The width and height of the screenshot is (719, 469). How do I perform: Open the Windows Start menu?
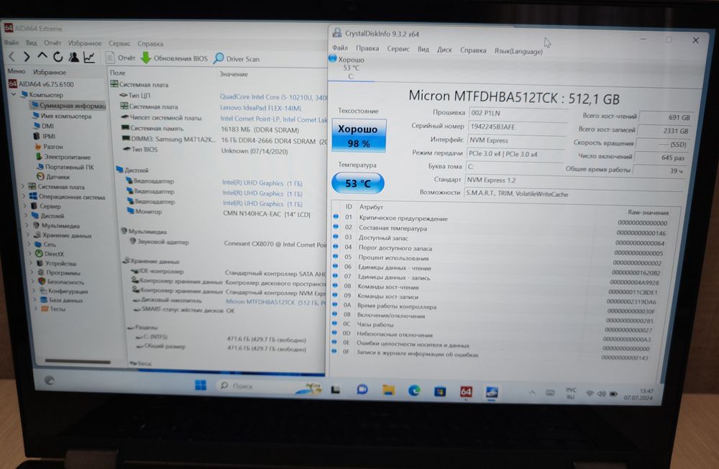(x=201, y=385)
